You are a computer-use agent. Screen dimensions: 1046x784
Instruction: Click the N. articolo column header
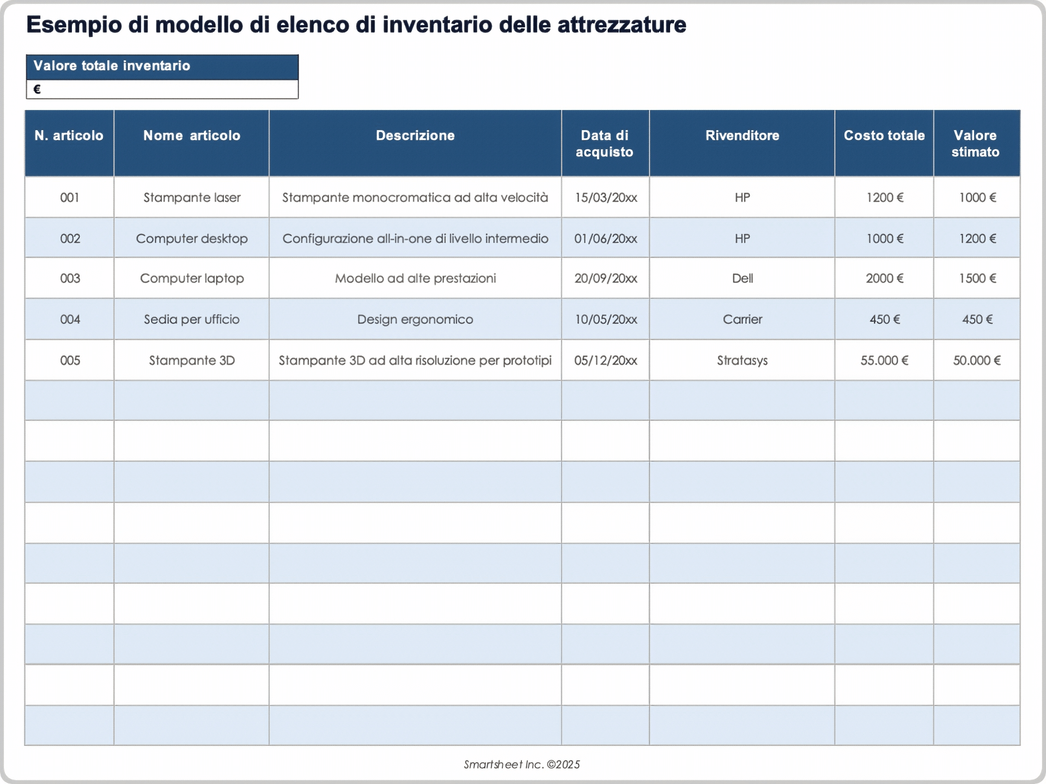point(69,136)
